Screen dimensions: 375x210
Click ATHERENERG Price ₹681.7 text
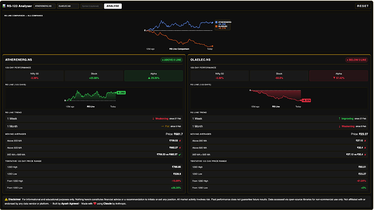point(174,134)
